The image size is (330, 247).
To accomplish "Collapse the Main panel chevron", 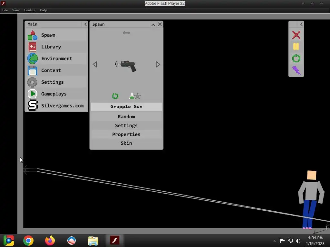I will click(85, 24).
